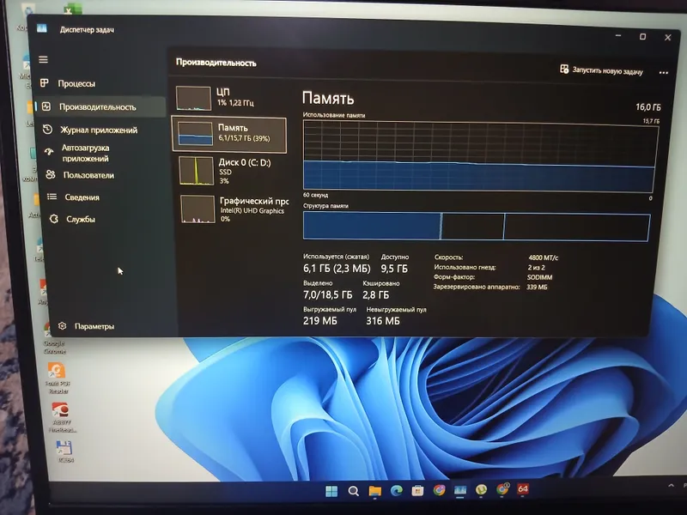Select the Диск 0 (C: D:) card
Viewport: 687px width, 515px height.
232,171
